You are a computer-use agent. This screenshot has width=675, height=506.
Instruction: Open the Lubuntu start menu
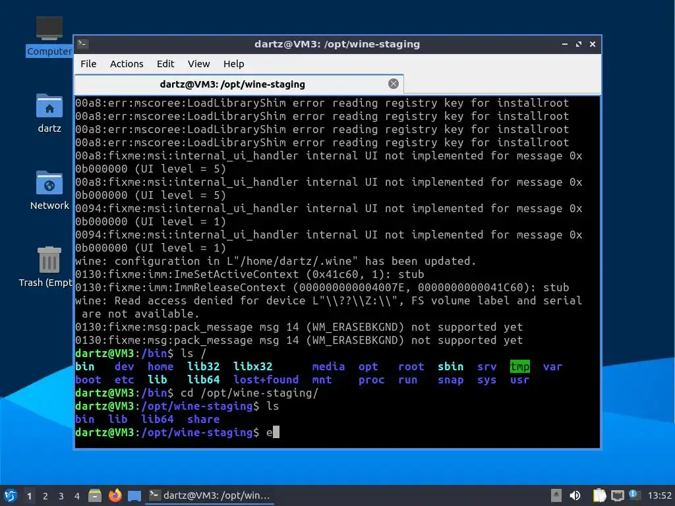point(11,495)
